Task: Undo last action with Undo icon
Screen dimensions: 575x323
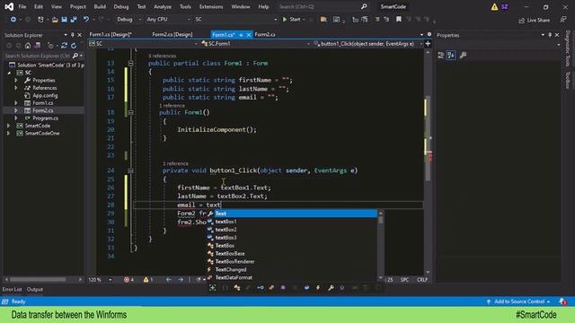Action: tap(86, 20)
